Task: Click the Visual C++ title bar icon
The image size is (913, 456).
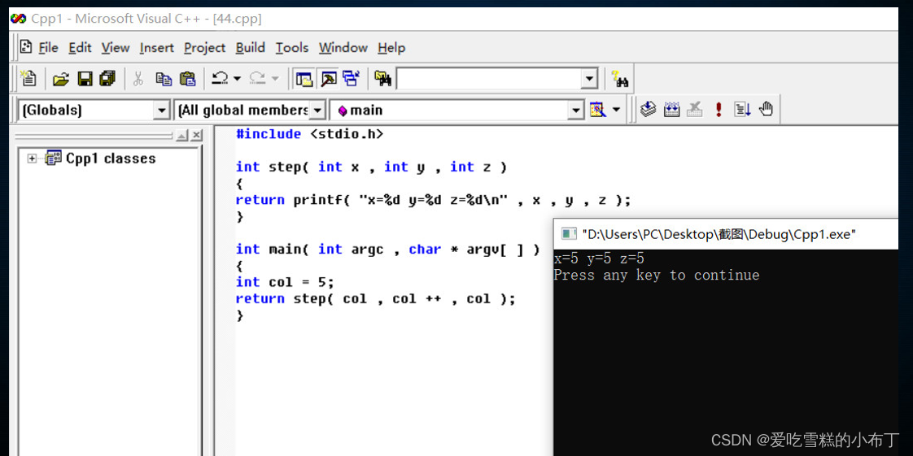Action: 18,19
